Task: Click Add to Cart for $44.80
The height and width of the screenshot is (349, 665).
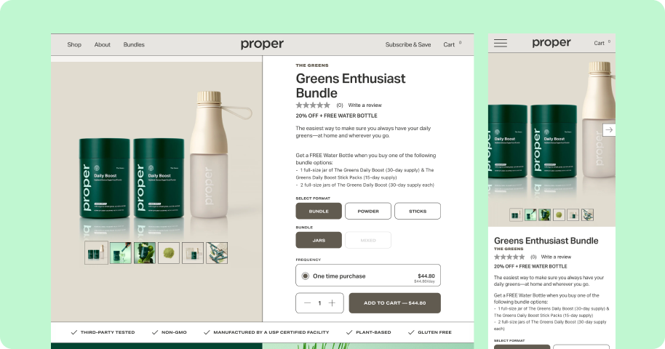Action: [395, 303]
